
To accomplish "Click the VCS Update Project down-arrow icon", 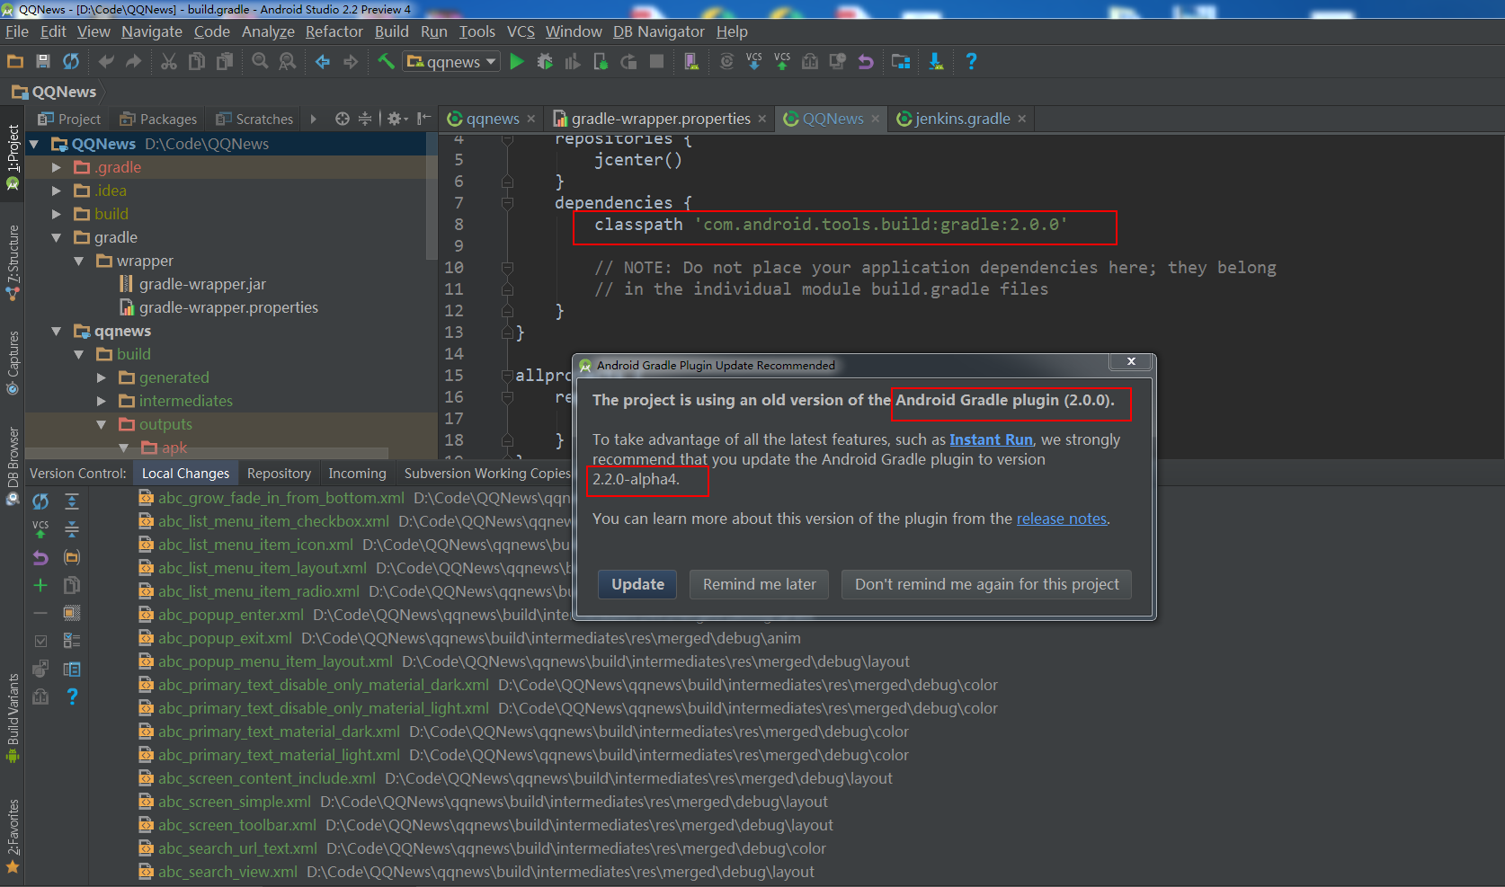I will coord(754,61).
